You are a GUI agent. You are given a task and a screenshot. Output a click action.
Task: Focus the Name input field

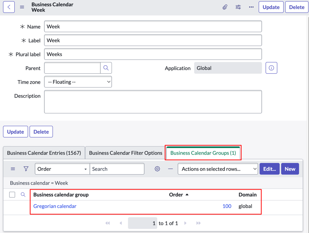(x=153, y=26)
